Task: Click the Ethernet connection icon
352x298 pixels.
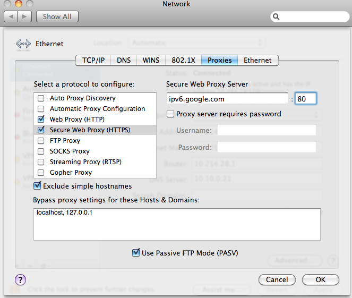Action: [23, 44]
